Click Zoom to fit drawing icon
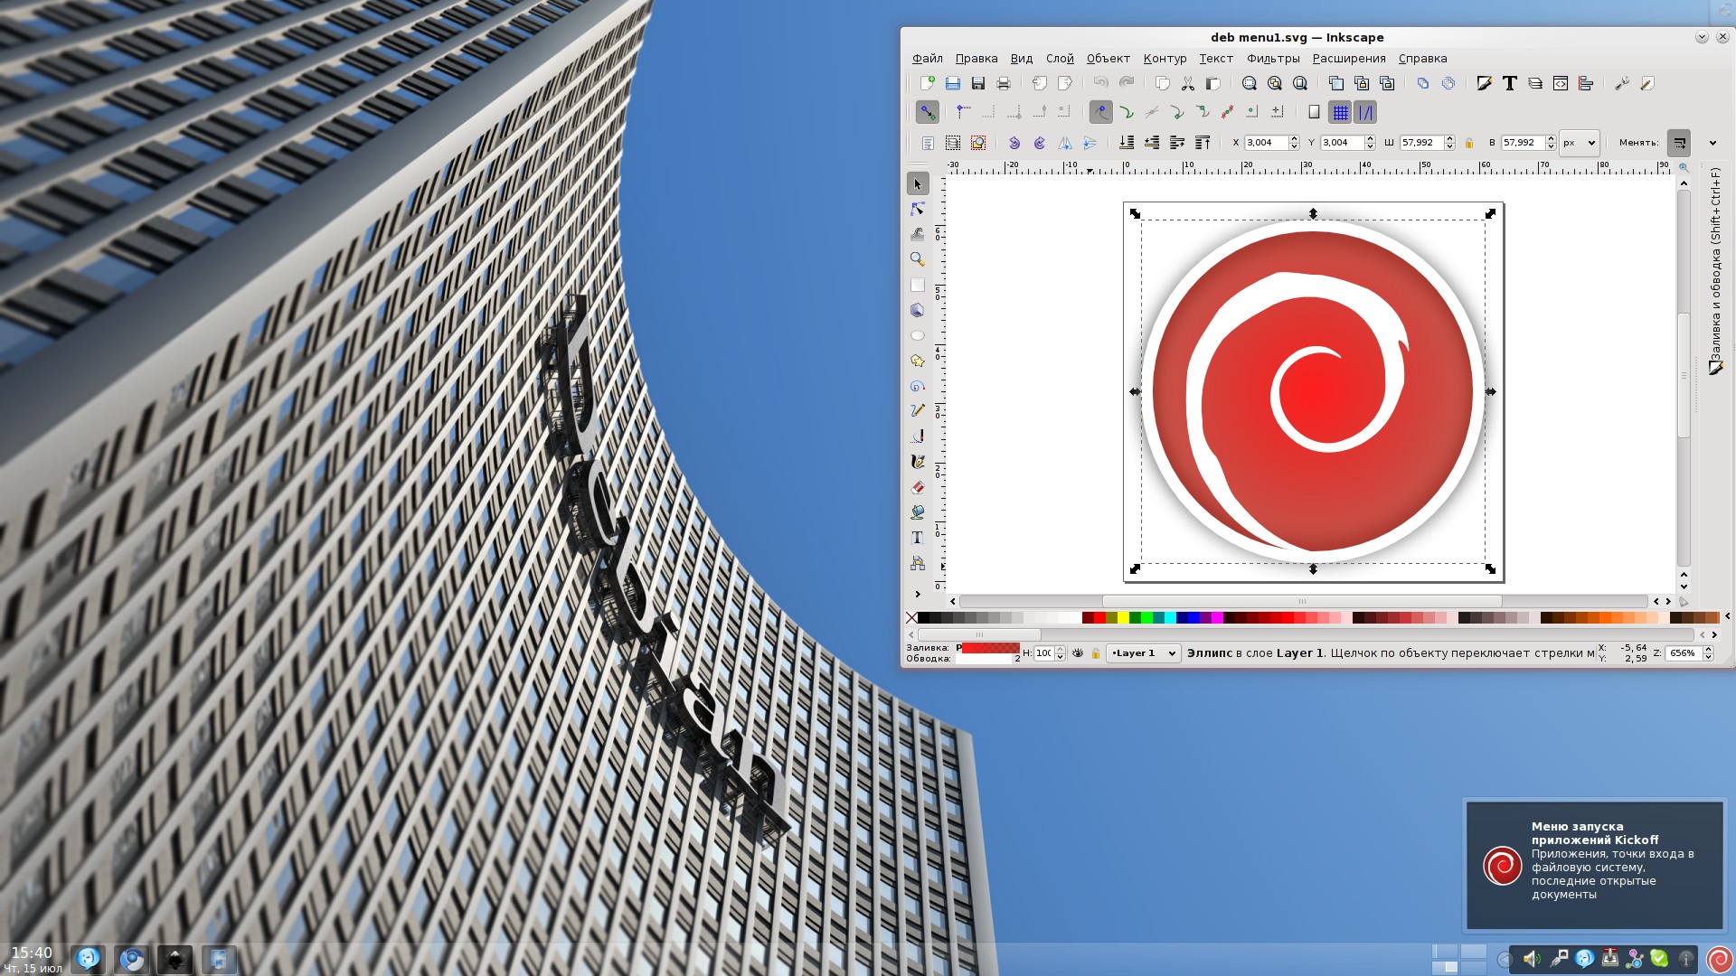Viewport: 1736px width, 976px height. pyautogui.click(x=1274, y=83)
